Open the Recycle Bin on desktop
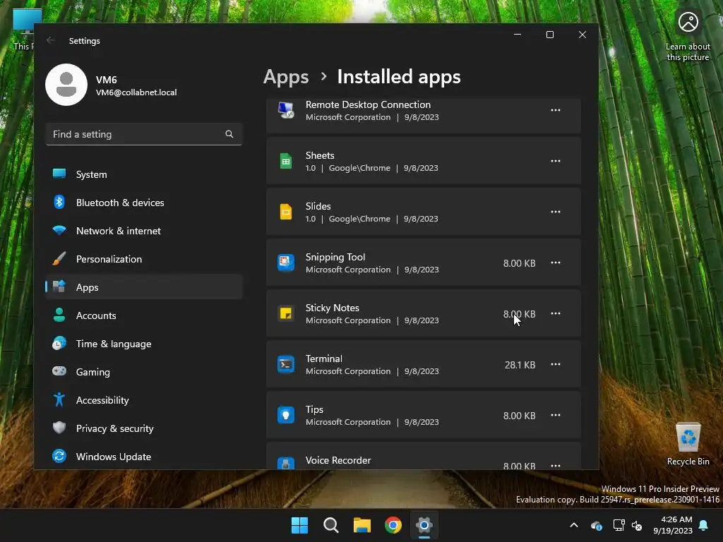This screenshot has height=542, width=723. click(x=688, y=443)
